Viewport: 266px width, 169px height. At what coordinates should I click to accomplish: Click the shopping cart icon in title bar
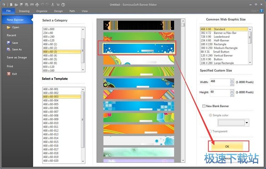pos(58,5)
